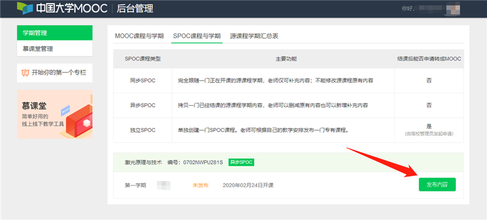Click 异步SPOC description starting 拷贝一门

tap(273, 105)
